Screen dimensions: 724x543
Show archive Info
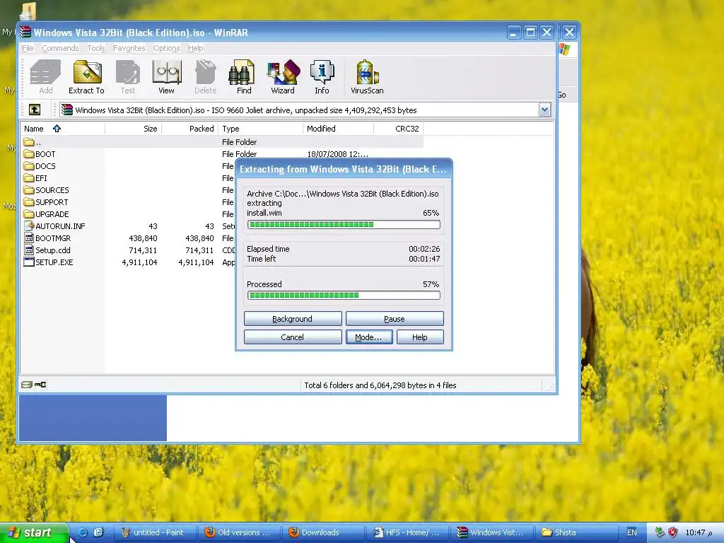click(322, 76)
